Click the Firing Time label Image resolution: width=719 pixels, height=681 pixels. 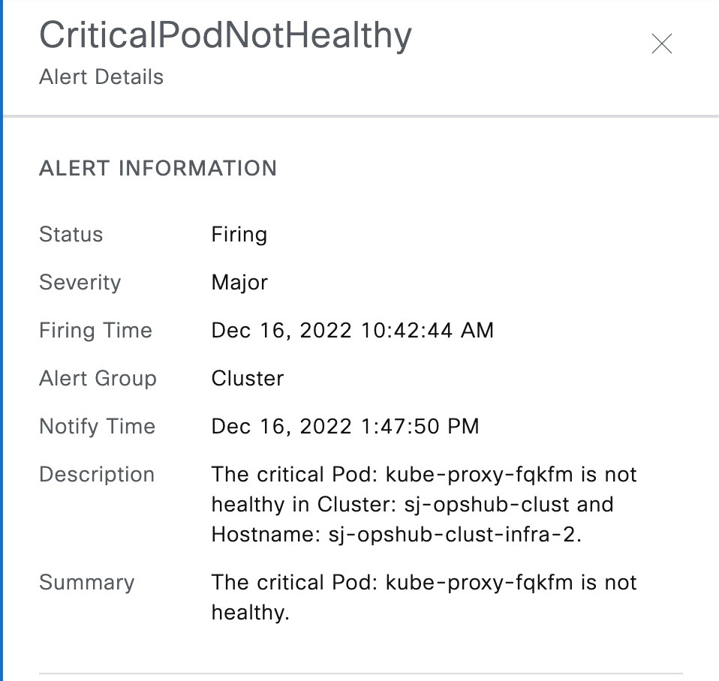pyautogui.click(x=95, y=330)
